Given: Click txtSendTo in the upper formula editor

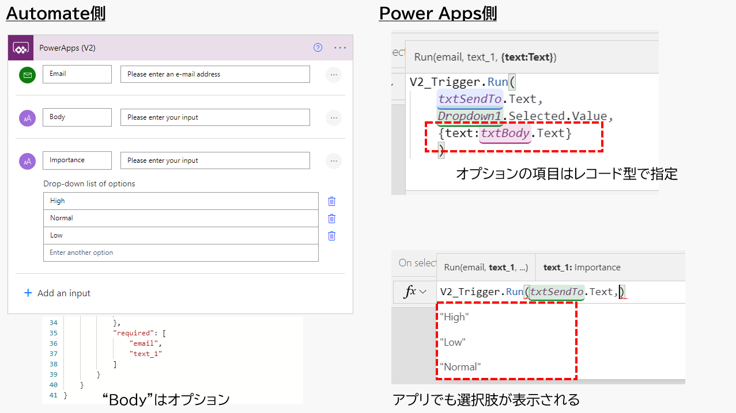Looking at the screenshot, I should click(x=470, y=99).
